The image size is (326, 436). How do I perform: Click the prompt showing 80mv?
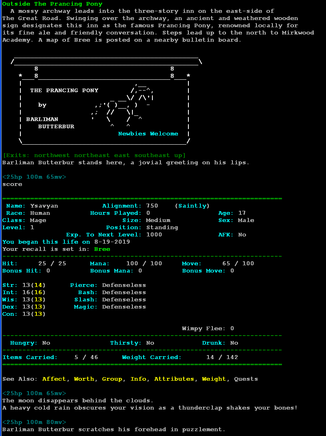point(34,422)
